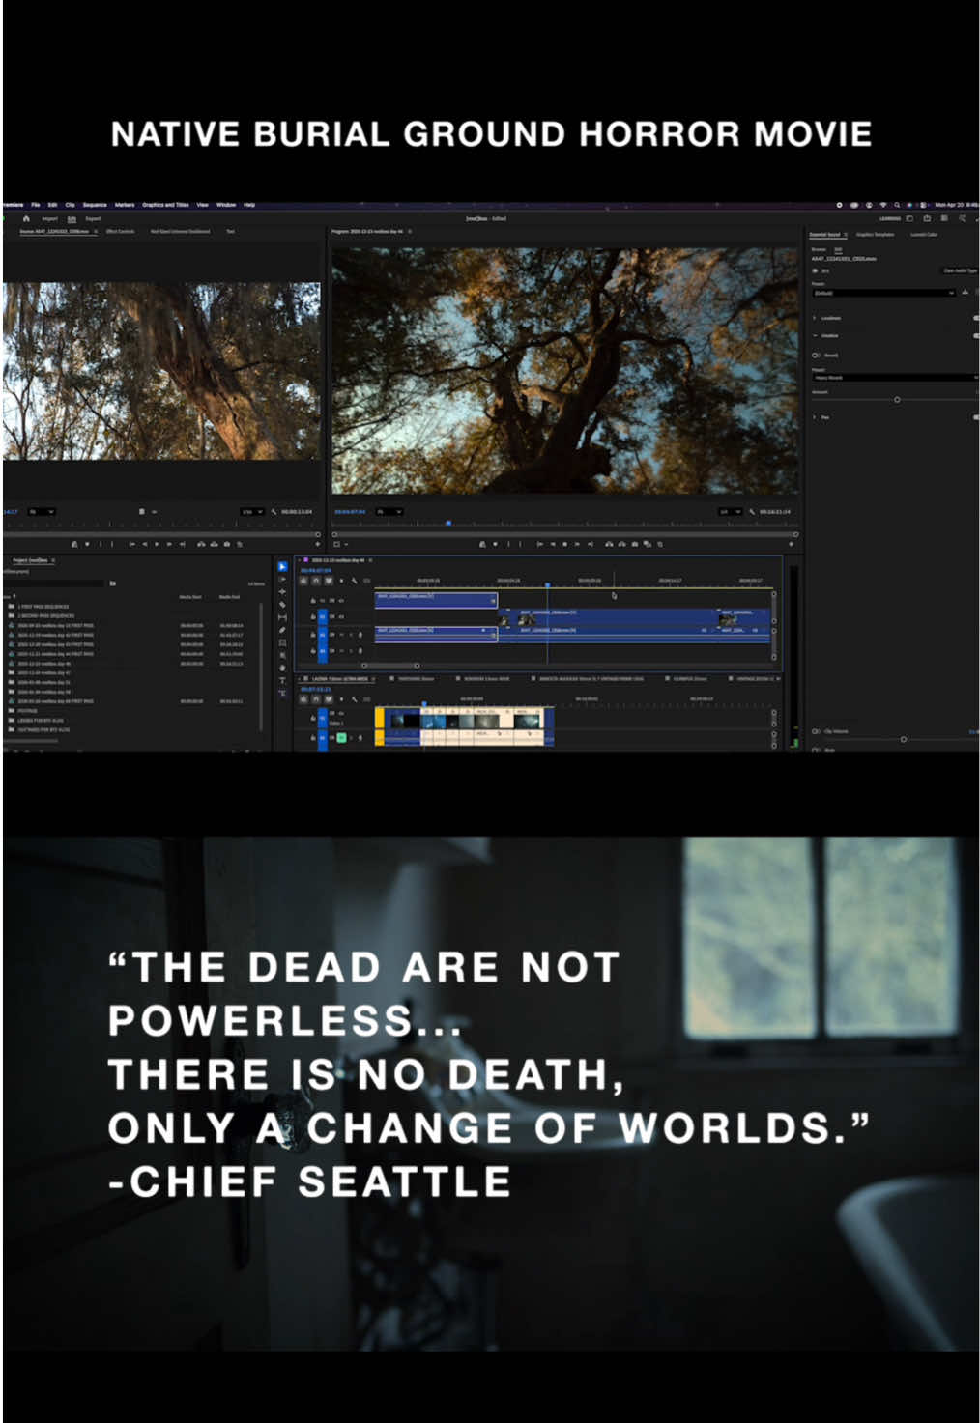The height and width of the screenshot is (1423, 980).
Task: Expand the Loudness section
Action: point(814,318)
